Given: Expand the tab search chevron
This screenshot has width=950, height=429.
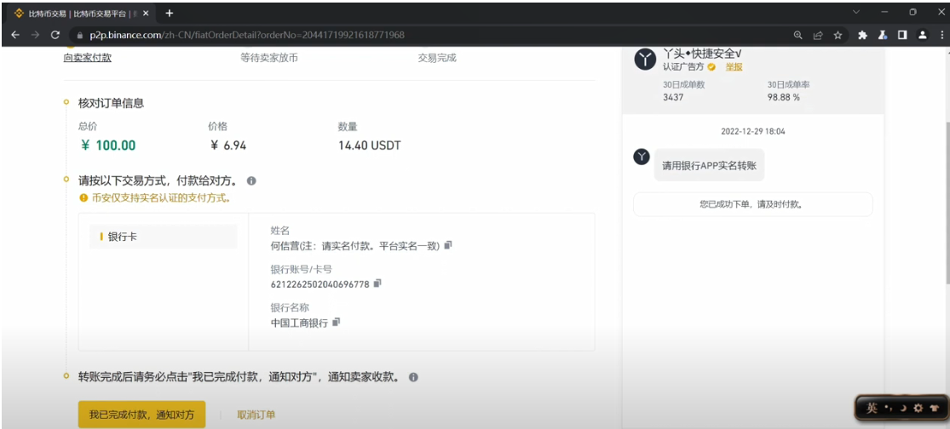Looking at the screenshot, I should click(856, 12).
